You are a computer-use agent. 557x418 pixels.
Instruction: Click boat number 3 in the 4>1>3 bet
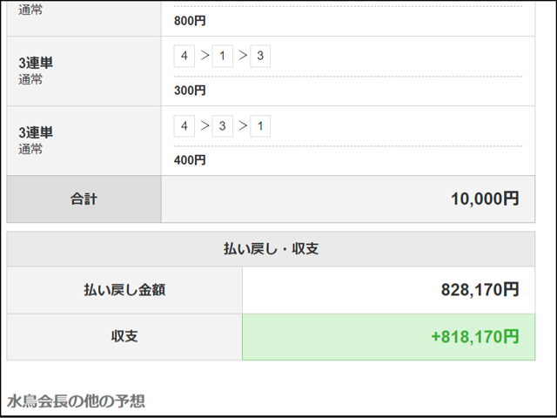260,56
